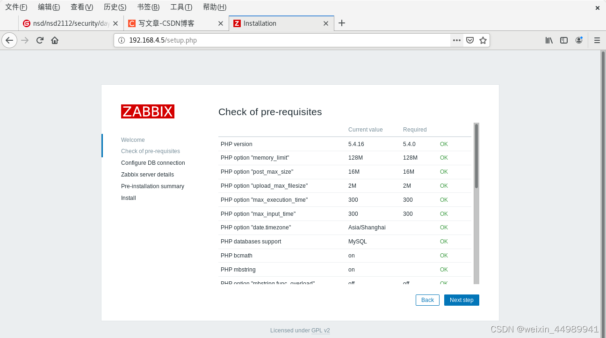The image size is (606, 338).
Task: Open the 查看(V) menu
Action: (82, 7)
